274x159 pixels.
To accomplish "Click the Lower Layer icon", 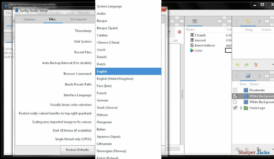I will (x=247, y=149).
